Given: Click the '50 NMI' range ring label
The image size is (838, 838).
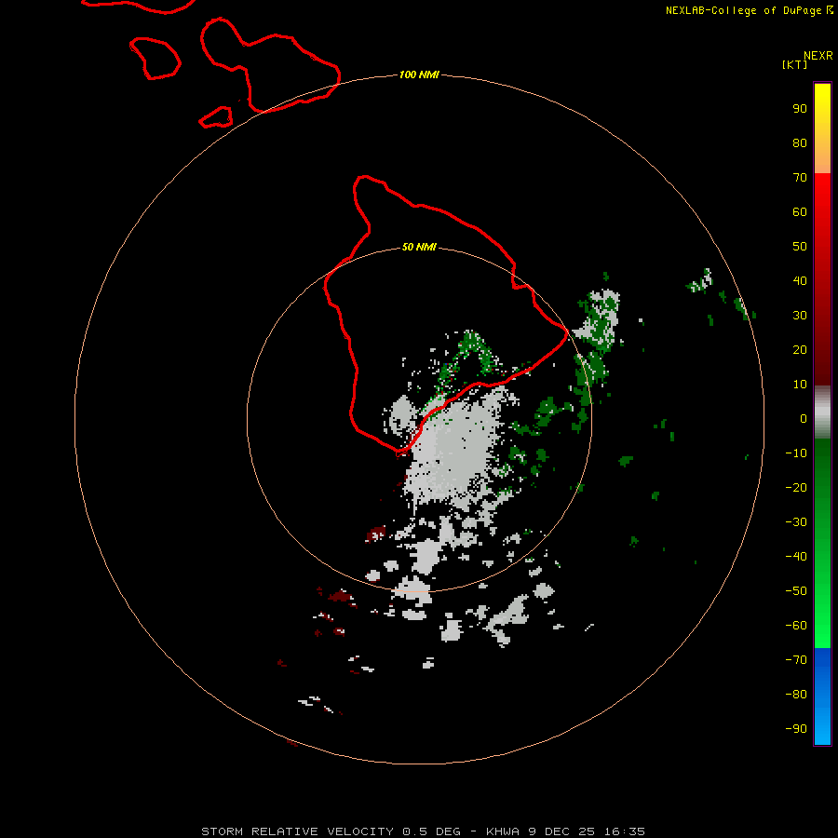Looking at the screenshot, I should point(419,247).
